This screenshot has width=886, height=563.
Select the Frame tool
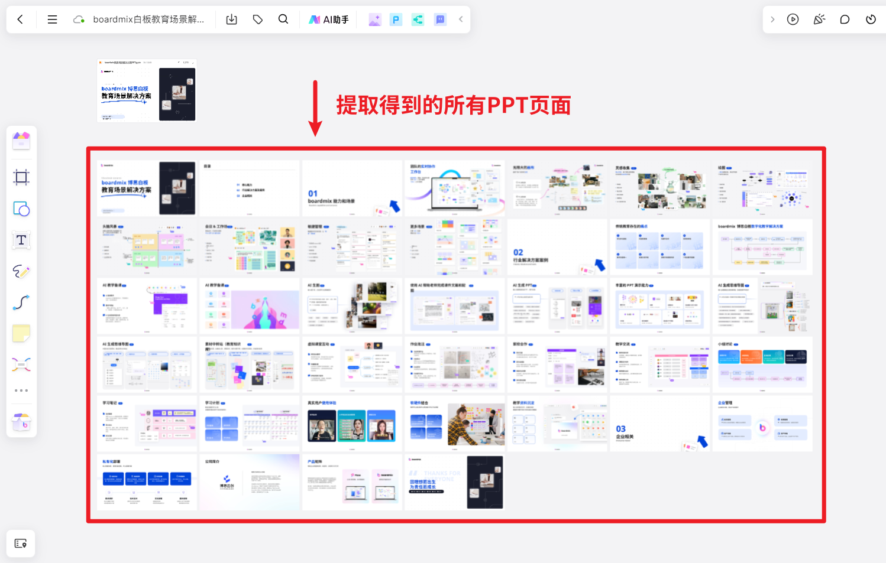tap(21, 177)
